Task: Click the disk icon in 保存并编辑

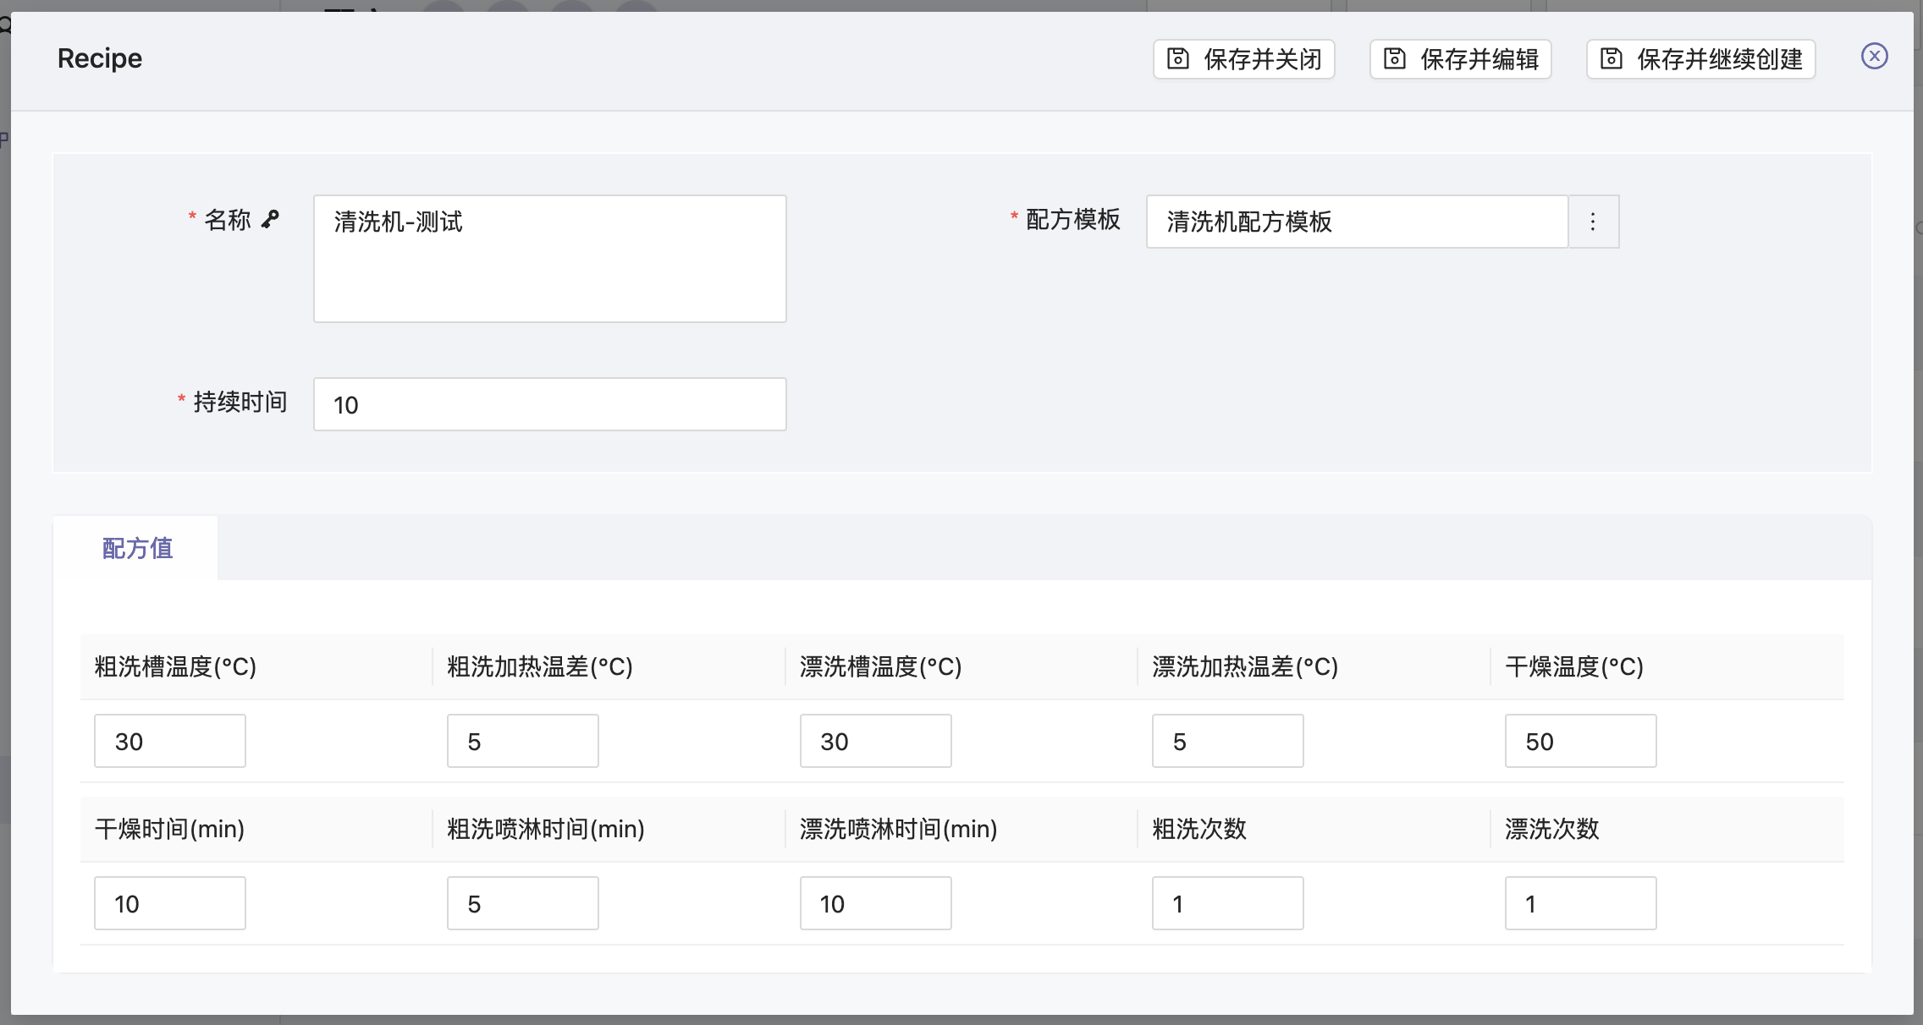Action: (x=1394, y=58)
